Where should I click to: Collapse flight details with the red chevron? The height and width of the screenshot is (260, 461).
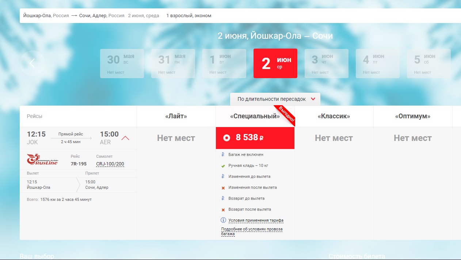pos(125,138)
